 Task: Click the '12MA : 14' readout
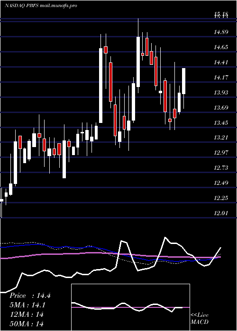[x=27, y=314]
